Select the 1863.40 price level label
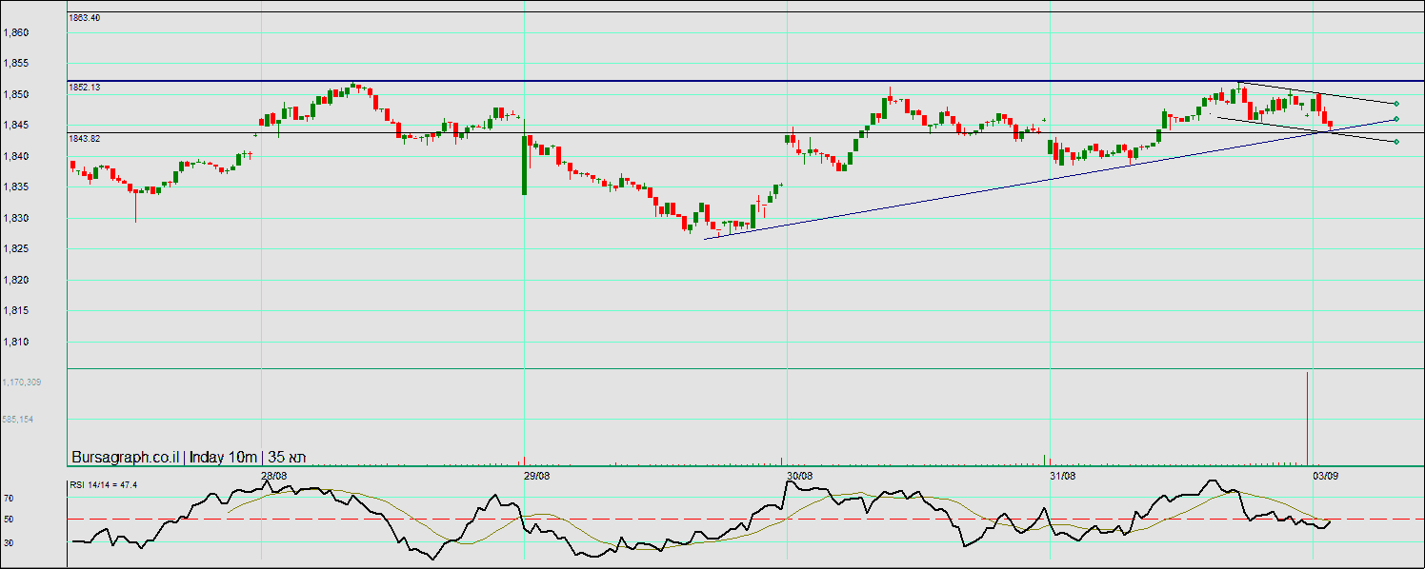 [x=85, y=18]
